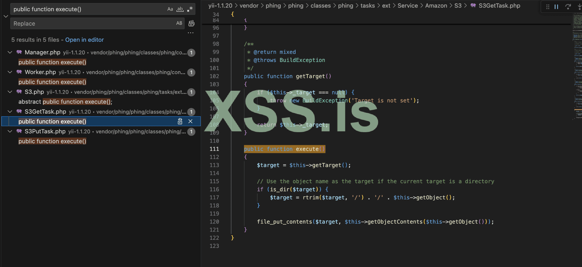Open the Amazon breadcrumb
This screenshot has height=267, width=582.
tap(436, 5)
